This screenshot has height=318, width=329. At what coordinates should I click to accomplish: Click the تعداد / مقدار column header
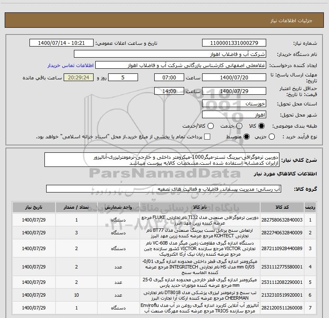click(x=76, y=207)
